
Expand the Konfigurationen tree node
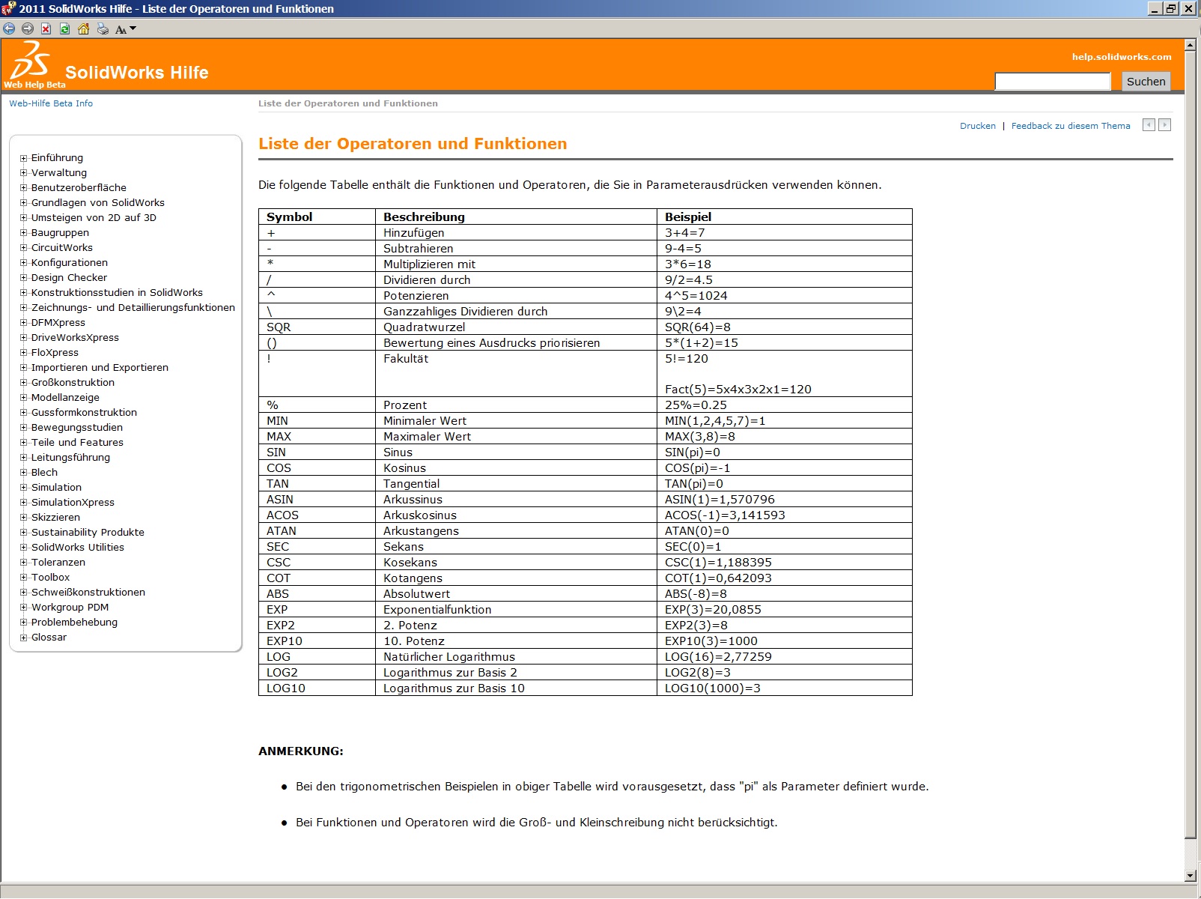(24, 263)
